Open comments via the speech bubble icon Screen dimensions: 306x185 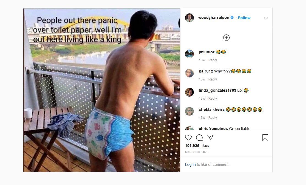click(x=199, y=138)
